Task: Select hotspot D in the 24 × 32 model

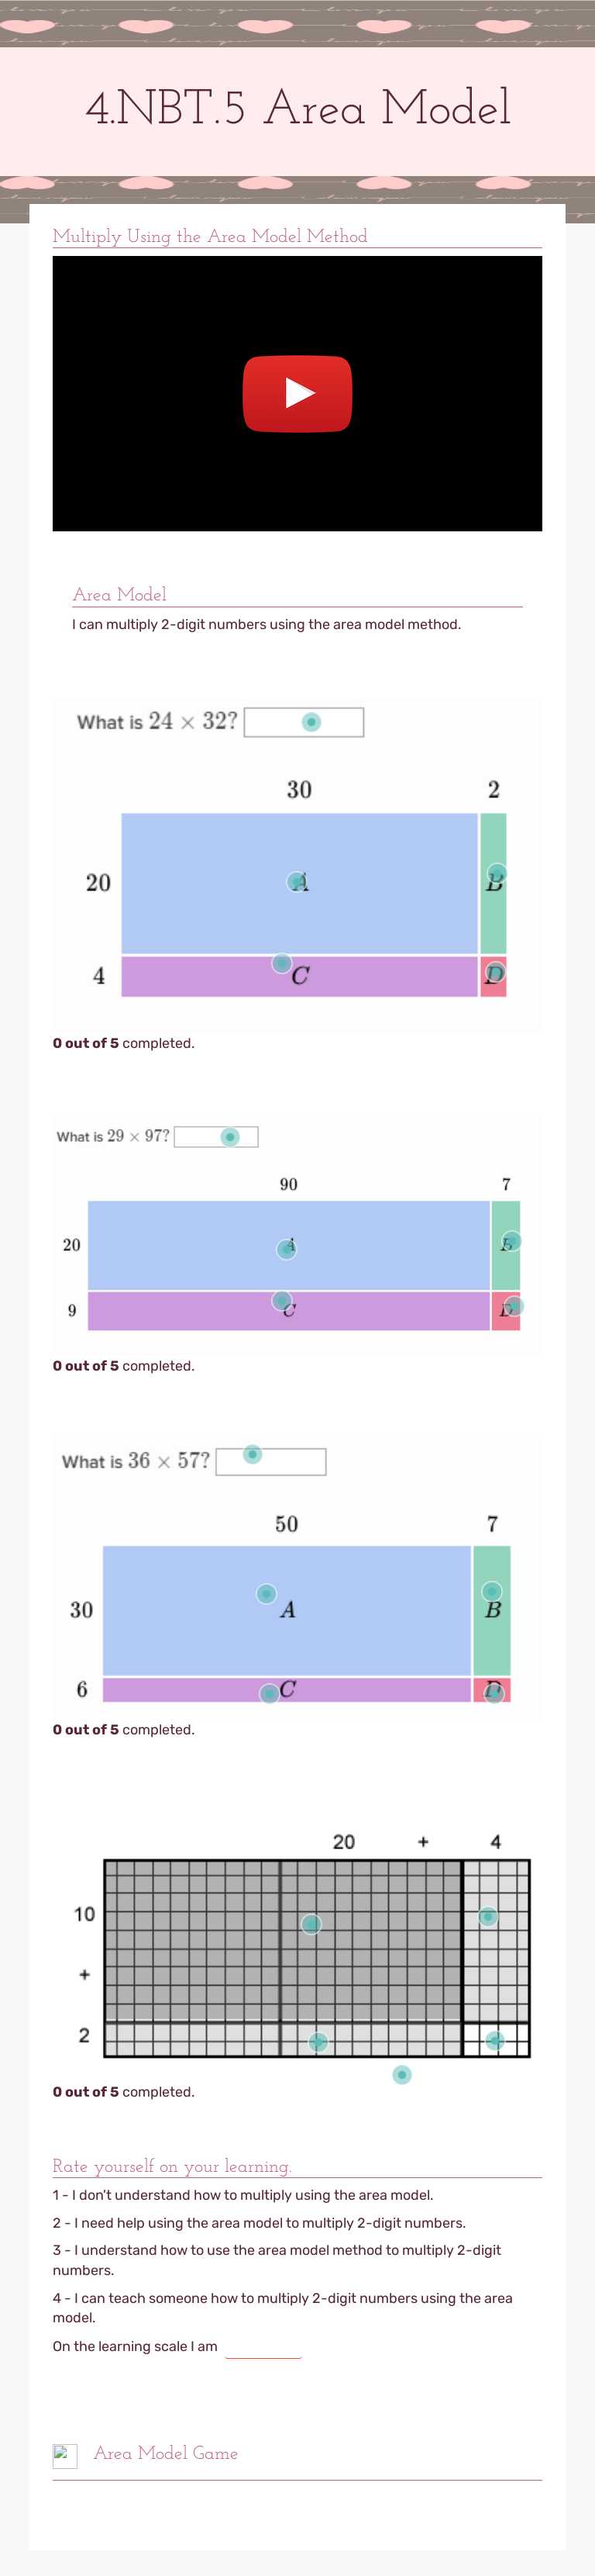Action: (494, 971)
